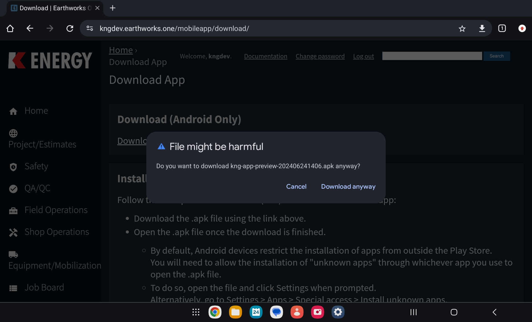Open Chrome downloads arrow icon
Viewport: 532px width, 322px height.
(x=482, y=28)
